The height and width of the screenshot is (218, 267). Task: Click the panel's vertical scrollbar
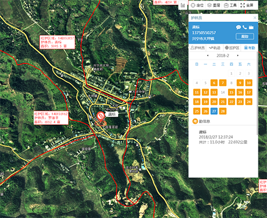pyautogui.click(x=257, y=93)
